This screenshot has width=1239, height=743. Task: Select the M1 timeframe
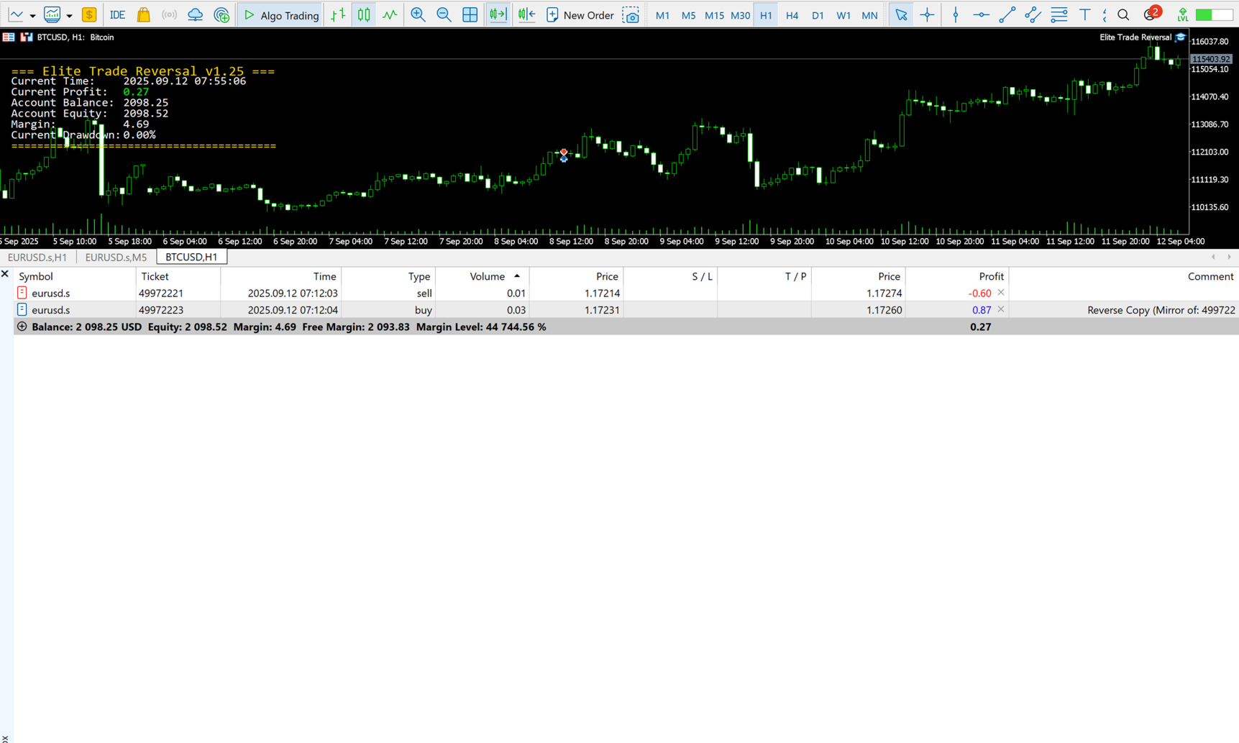pyautogui.click(x=662, y=15)
